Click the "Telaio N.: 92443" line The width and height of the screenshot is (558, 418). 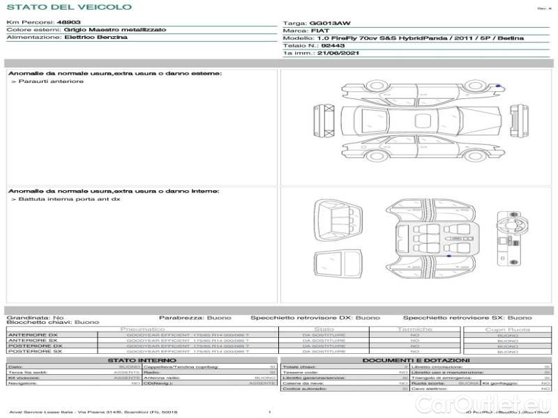[313, 46]
